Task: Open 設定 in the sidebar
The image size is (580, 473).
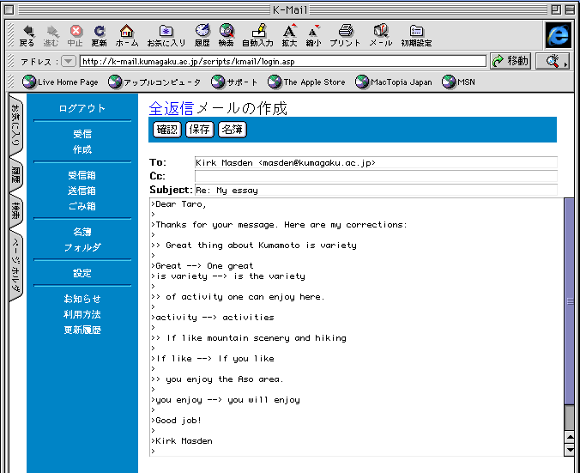Action: click(82, 273)
